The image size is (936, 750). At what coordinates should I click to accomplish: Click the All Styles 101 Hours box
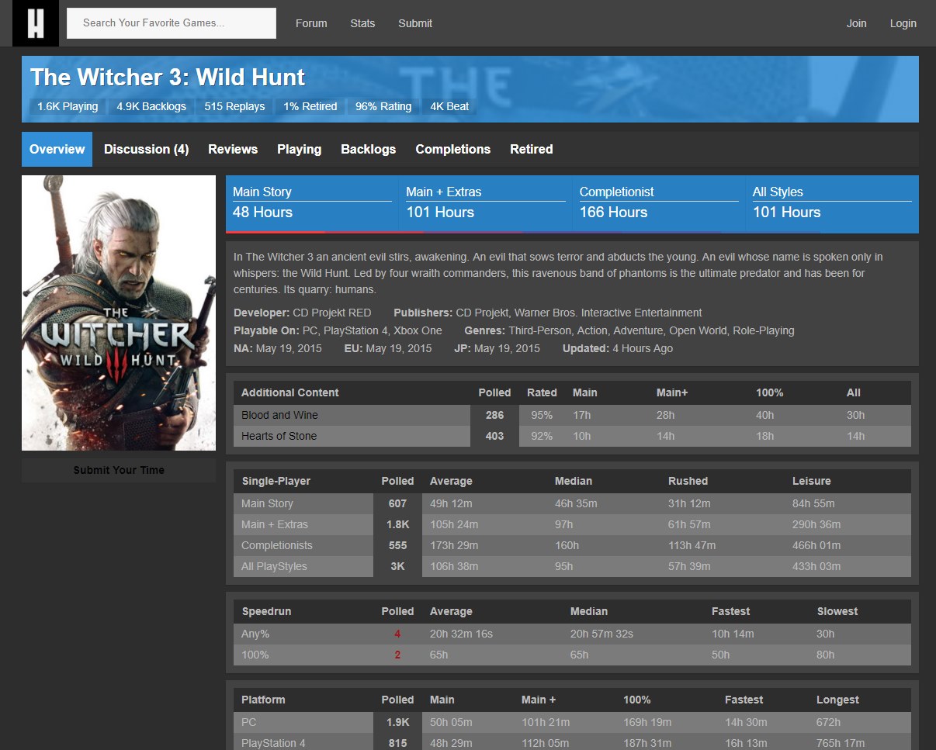tap(832, 203)
